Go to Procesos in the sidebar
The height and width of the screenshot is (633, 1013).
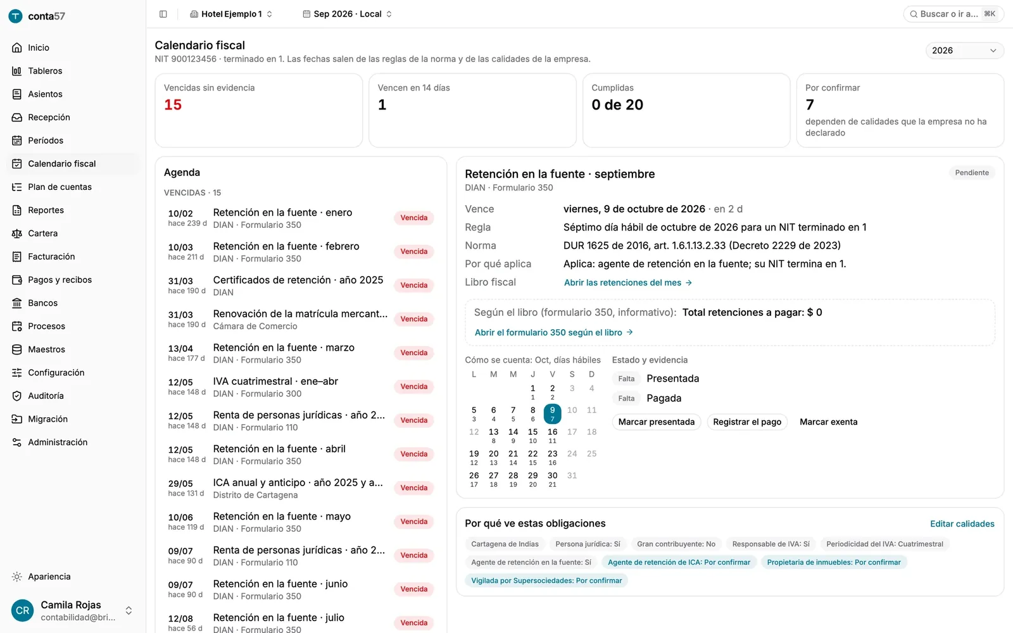pos(73,326)
